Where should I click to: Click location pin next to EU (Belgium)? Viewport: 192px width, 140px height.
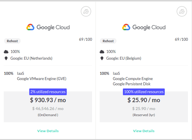102,59
